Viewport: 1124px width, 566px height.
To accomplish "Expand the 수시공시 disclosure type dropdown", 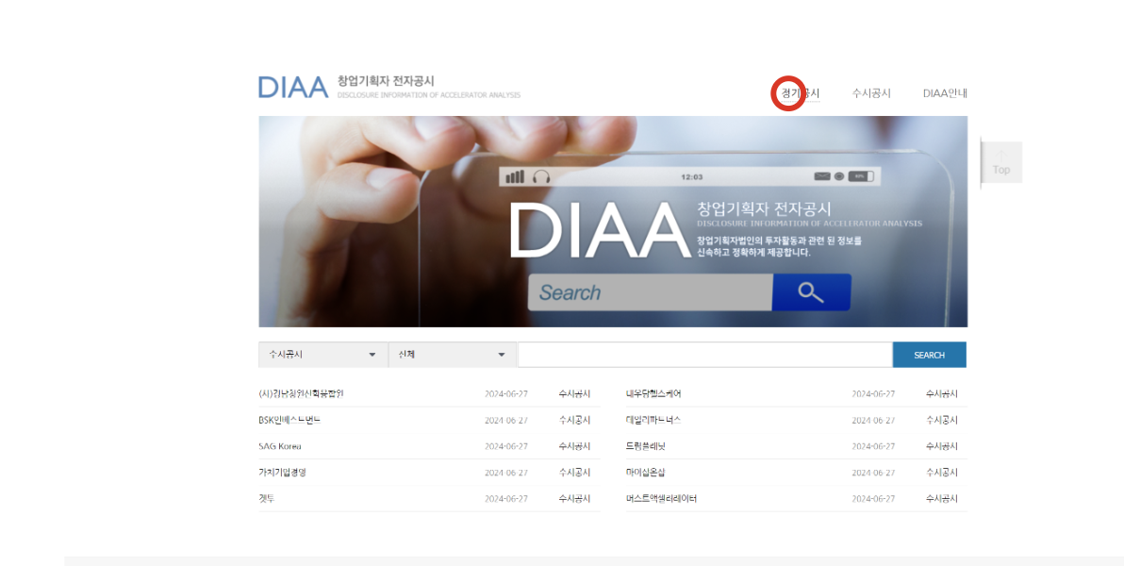I will click(x=322, y=355).
